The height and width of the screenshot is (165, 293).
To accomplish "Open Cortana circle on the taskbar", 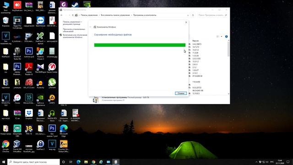I will pyautogui.click(x=63, y=162).
